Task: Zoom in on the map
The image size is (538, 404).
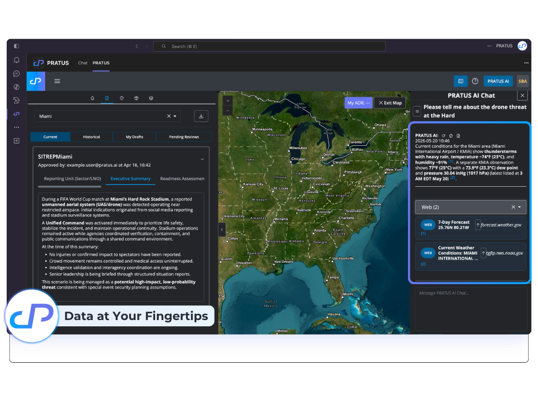Action: (228, 101)
